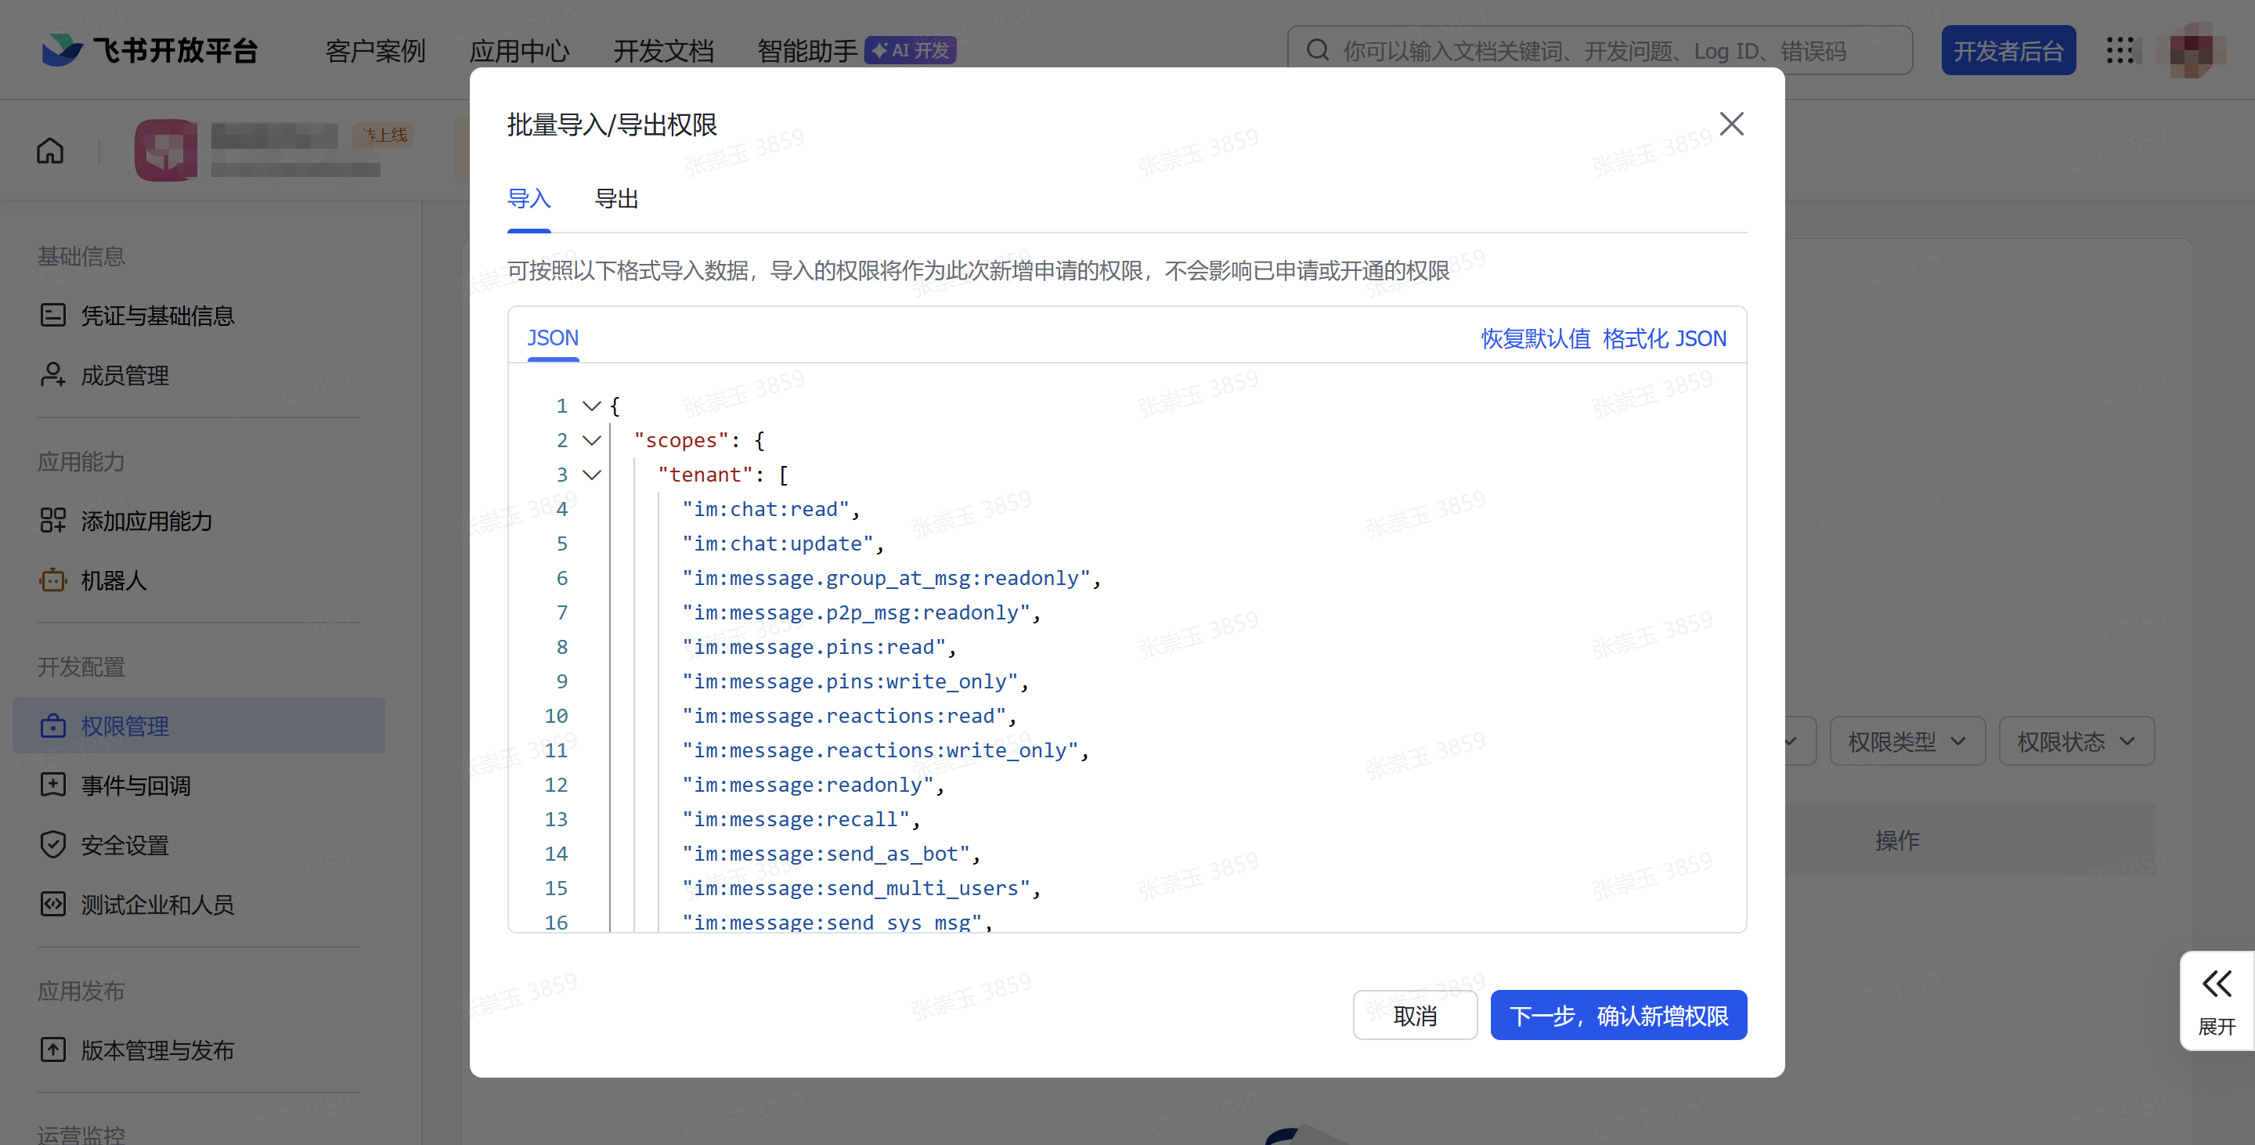This screenshot has height=1145, width=2255.
Task: Open 机器人 robot sidebar item
Action: [x=114, y=580]
